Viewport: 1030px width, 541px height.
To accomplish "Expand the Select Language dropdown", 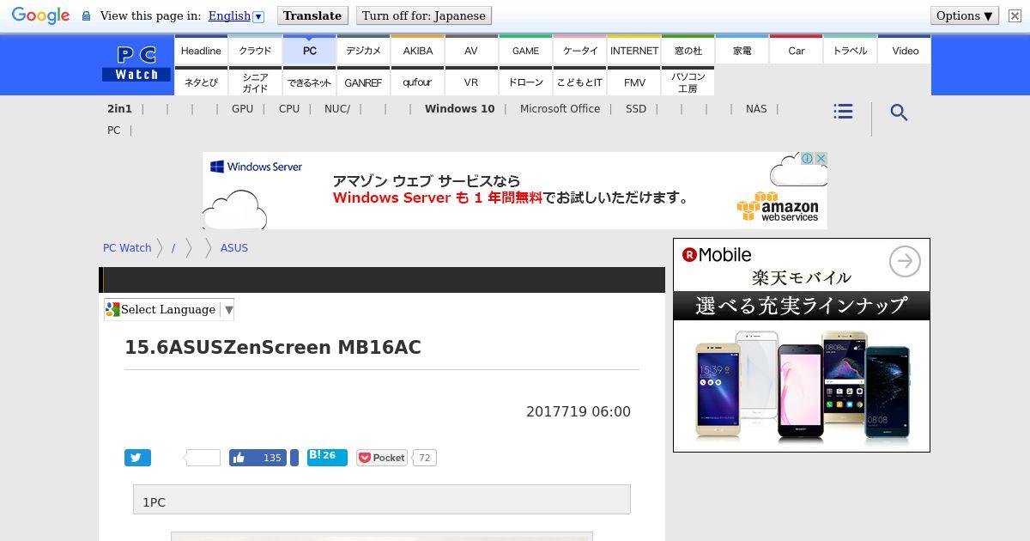I will [x=169, y=309].
